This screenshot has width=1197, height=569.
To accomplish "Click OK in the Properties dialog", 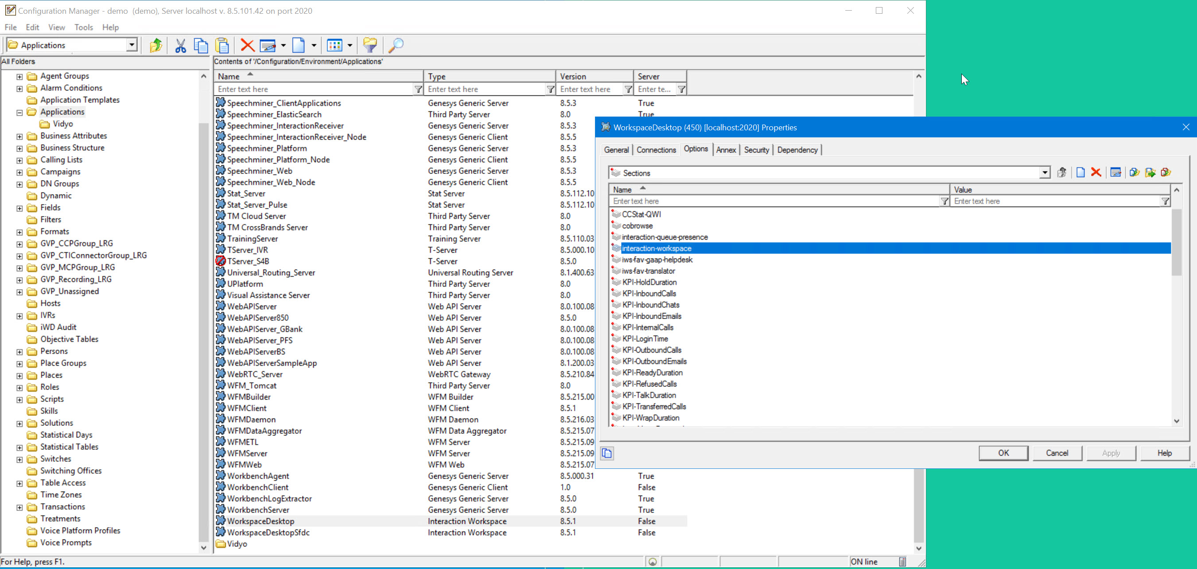I will pyautogui.click(x=1003, y=453).
